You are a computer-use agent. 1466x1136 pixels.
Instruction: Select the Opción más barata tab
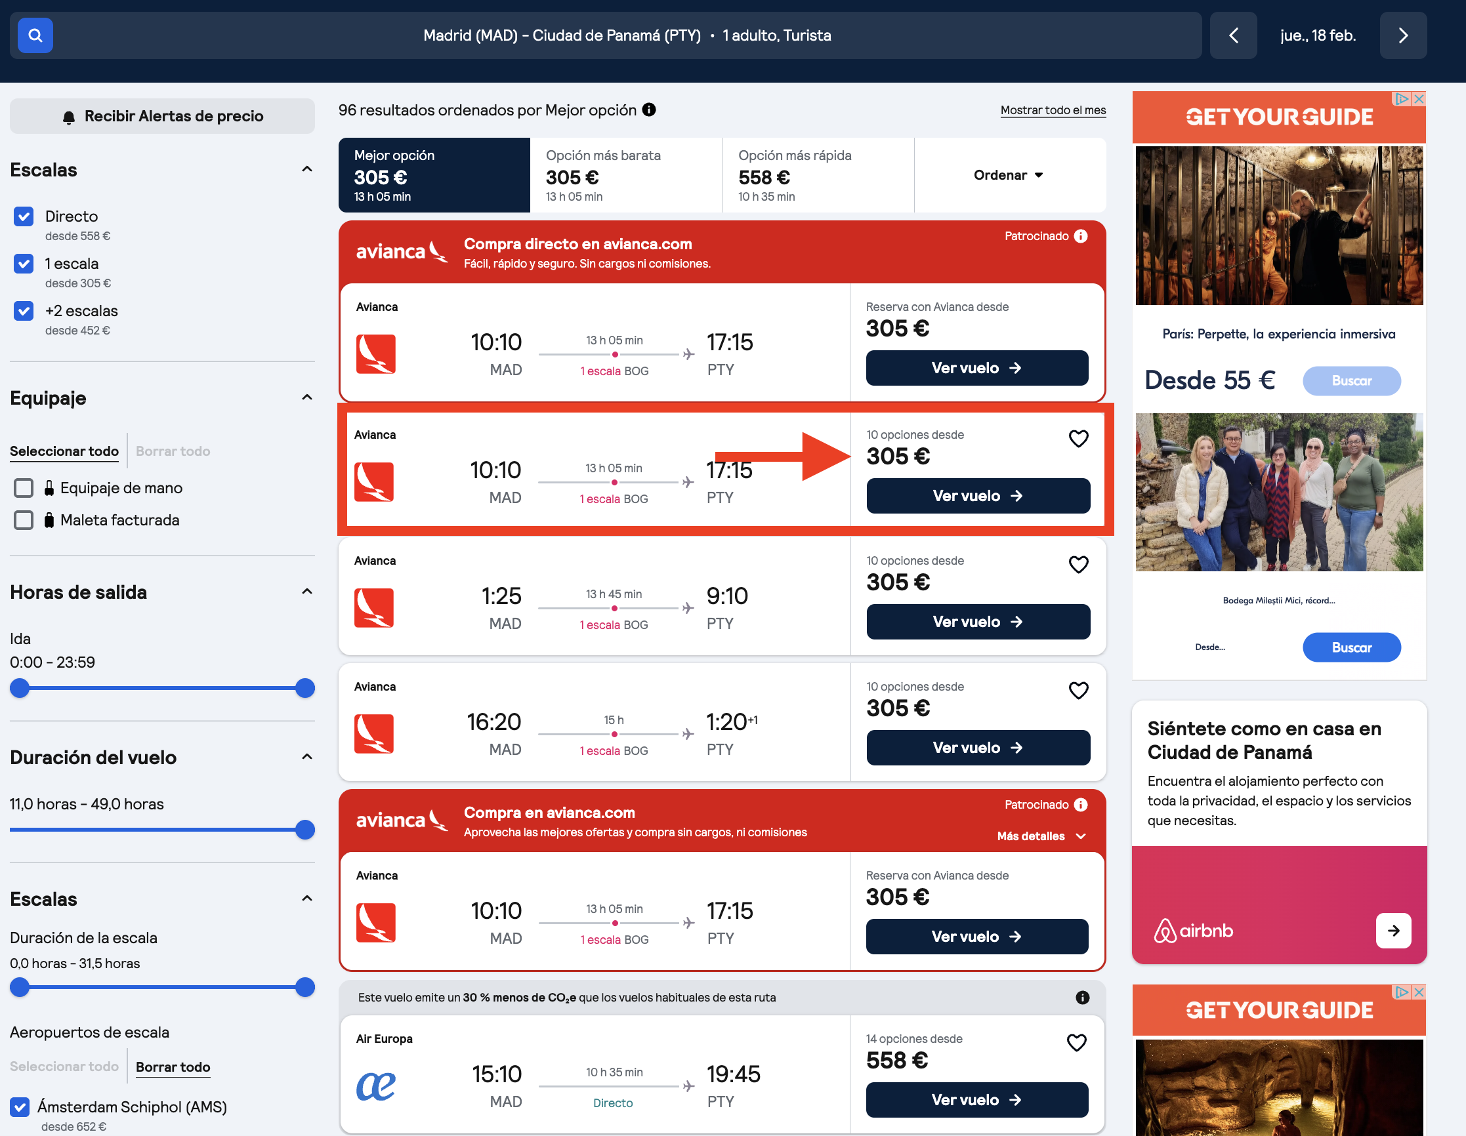pyautogui.click(x=626, y=175)
